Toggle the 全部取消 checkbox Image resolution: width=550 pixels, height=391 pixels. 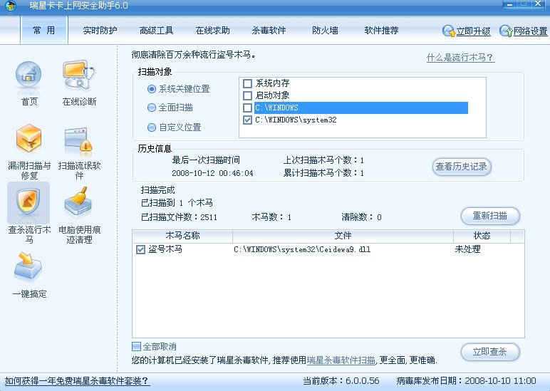[x=136, y=347]
